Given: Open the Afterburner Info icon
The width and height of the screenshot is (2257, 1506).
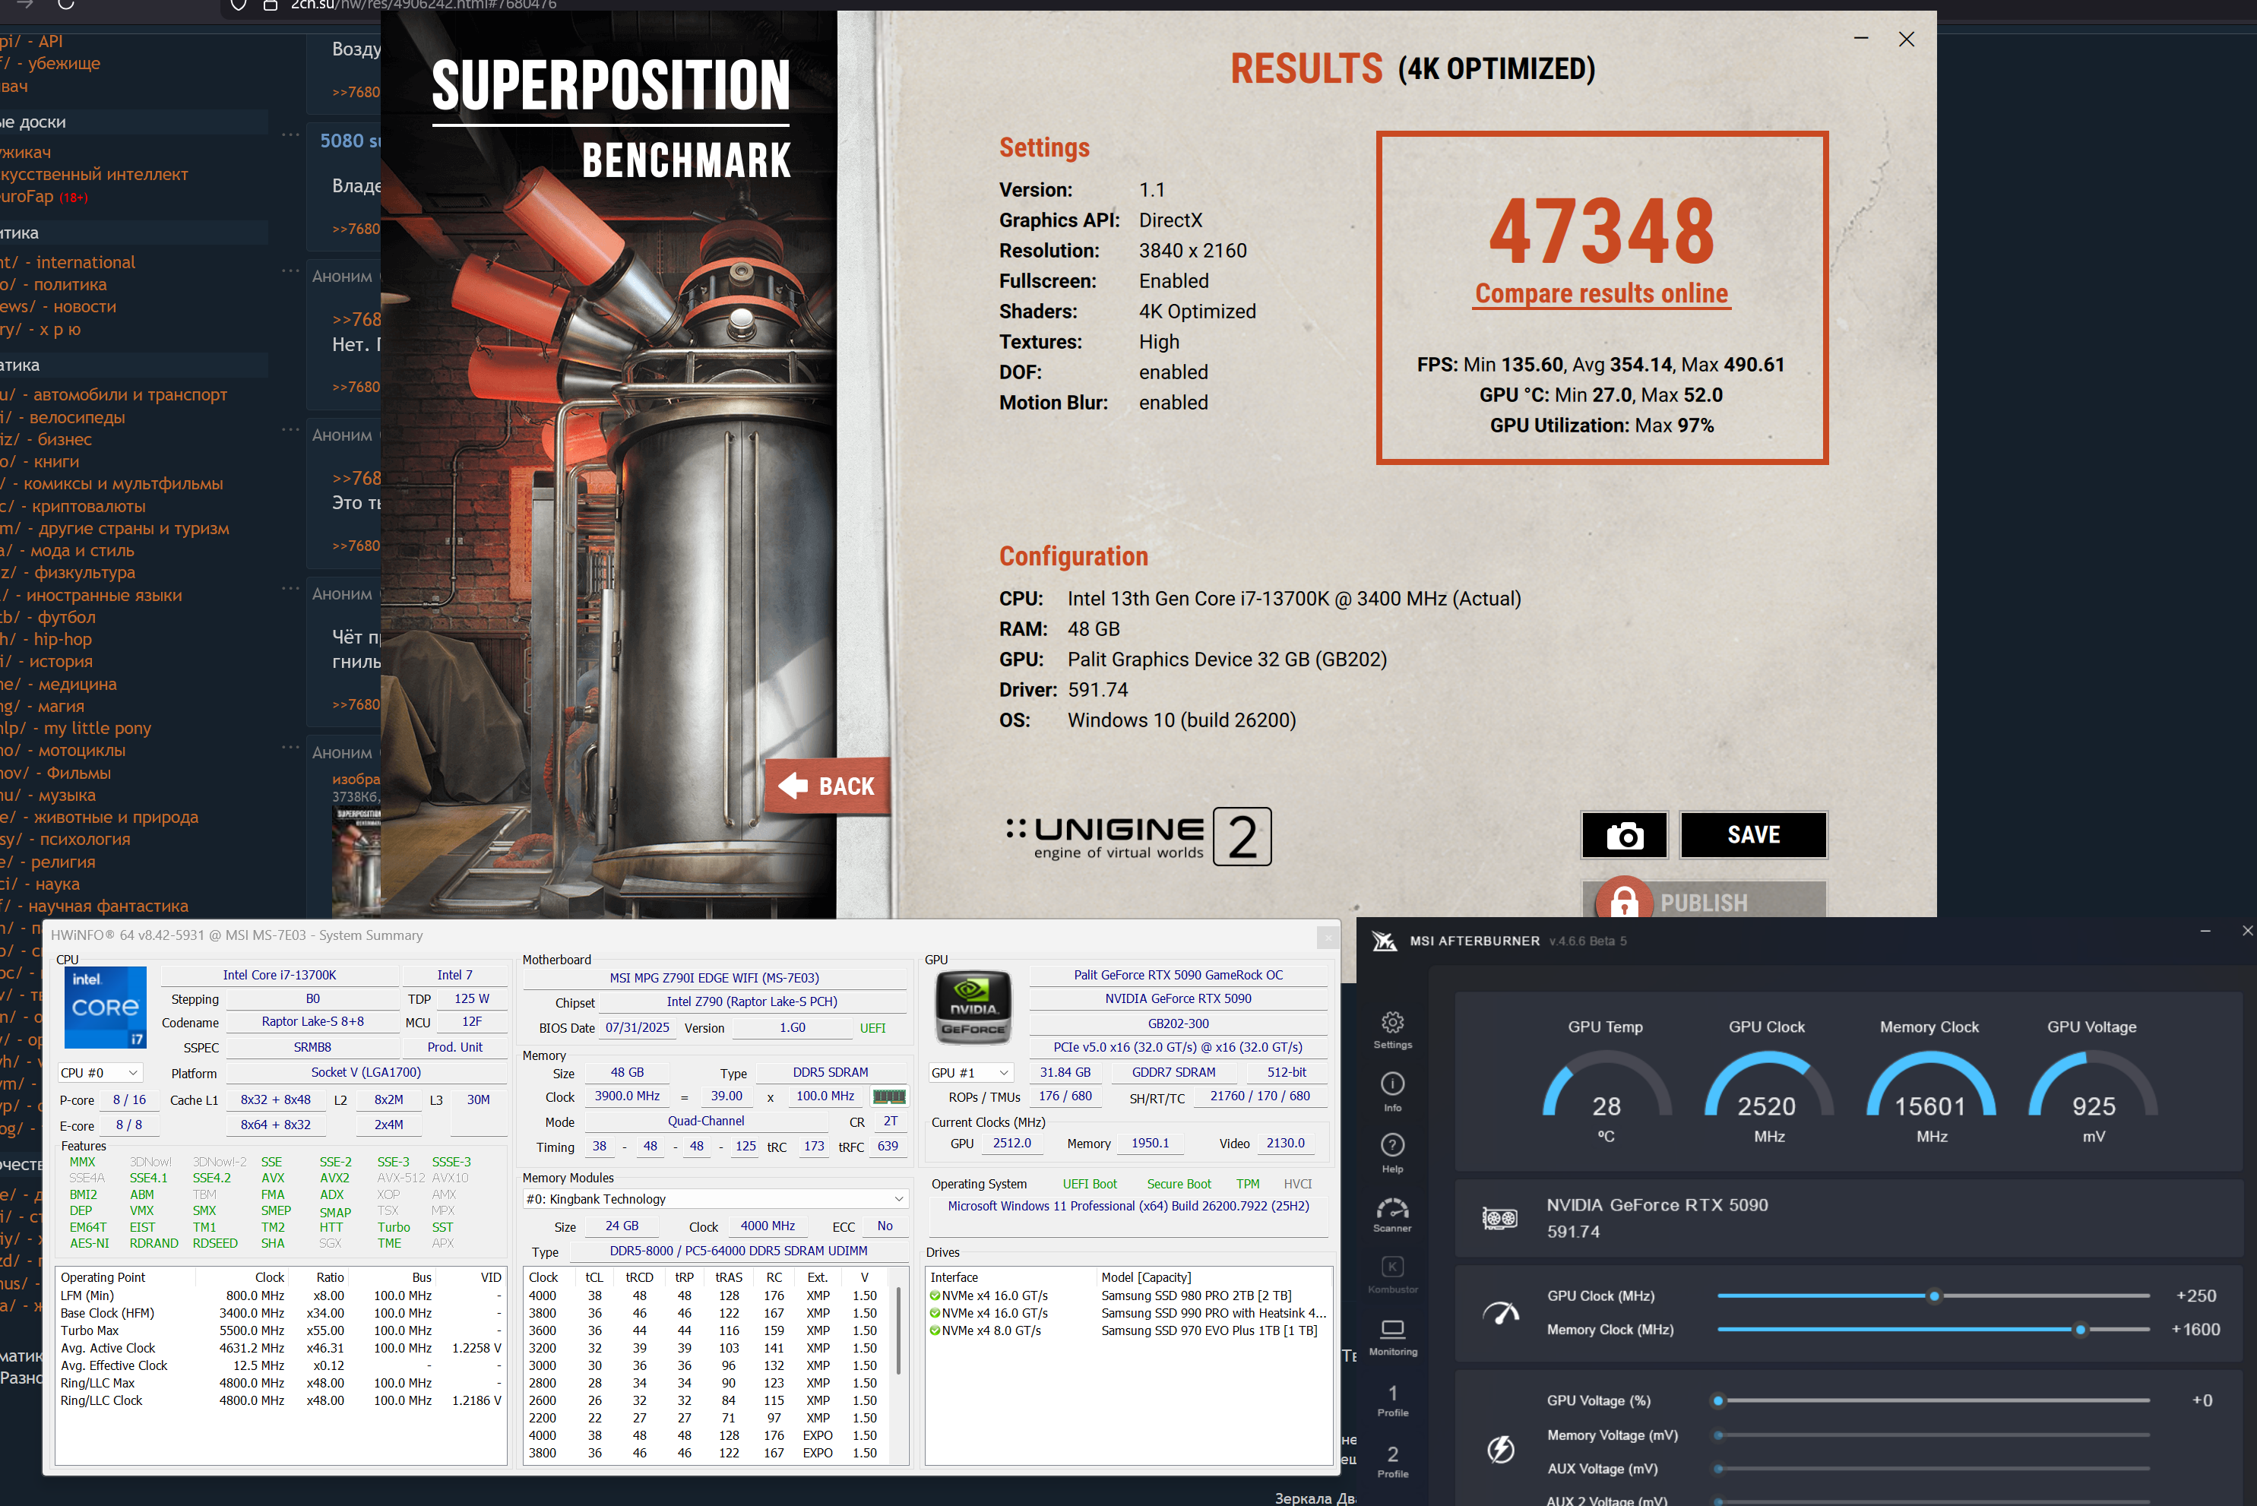Looking at the screenshot, I should (x=1391, y=1085).
